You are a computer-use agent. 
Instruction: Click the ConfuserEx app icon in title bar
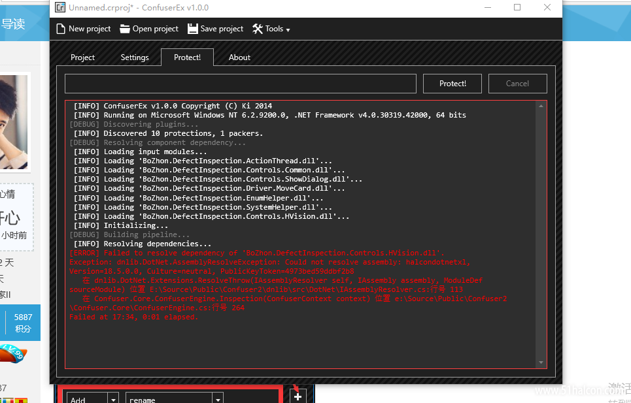coord(60,7)
